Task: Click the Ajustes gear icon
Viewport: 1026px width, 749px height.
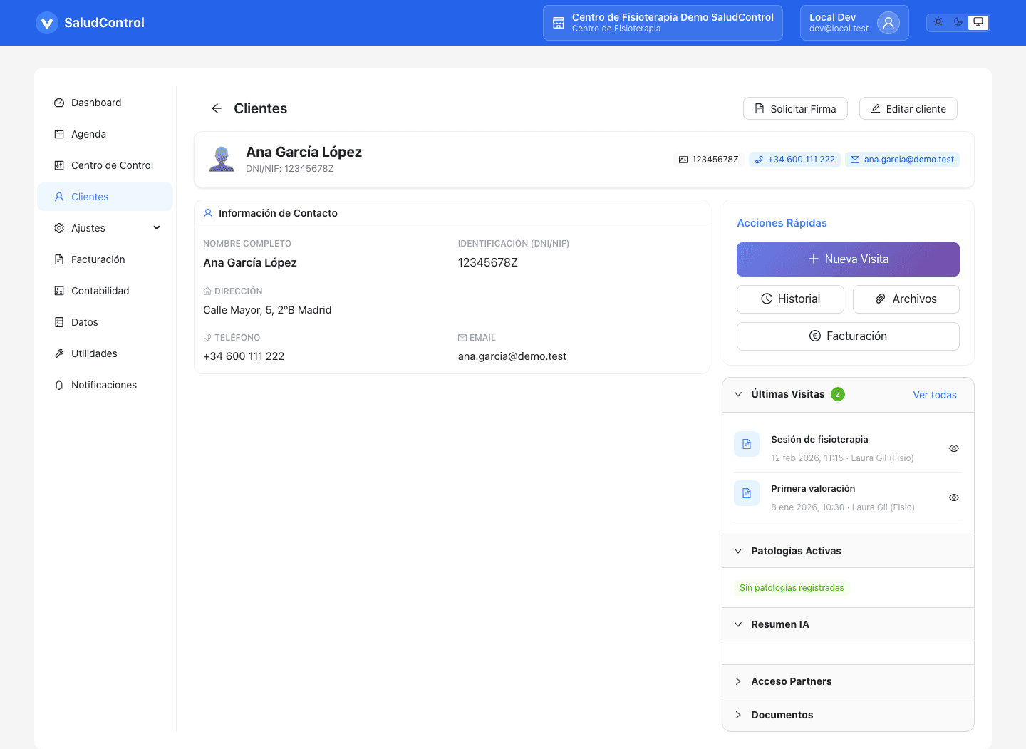Action: [x=59, y=228]
